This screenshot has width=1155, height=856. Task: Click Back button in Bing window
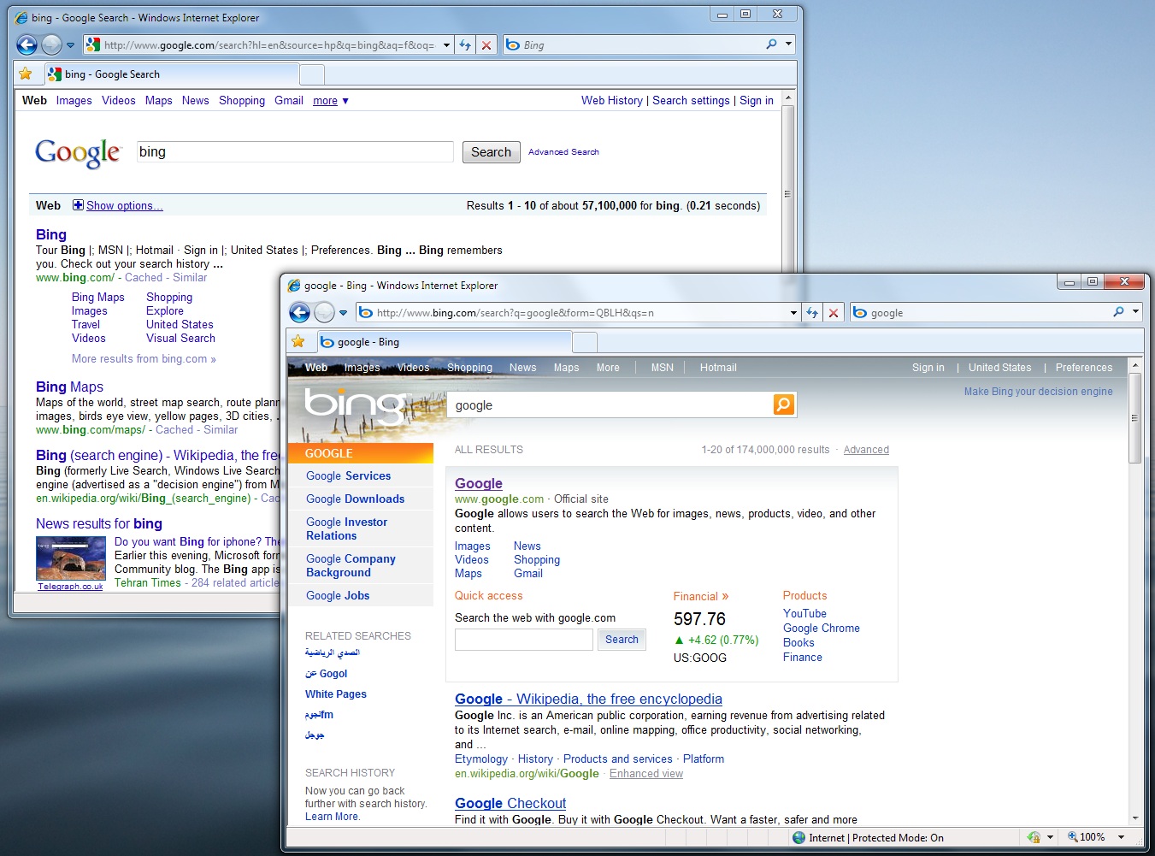point(299,312)
